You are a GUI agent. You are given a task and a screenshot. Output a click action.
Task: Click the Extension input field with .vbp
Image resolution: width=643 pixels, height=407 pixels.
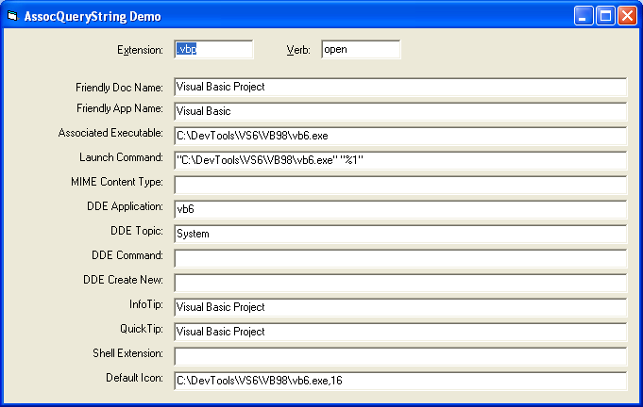[213, 50]
